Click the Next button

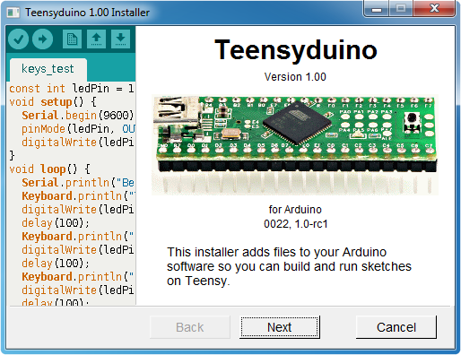[280, 327]
